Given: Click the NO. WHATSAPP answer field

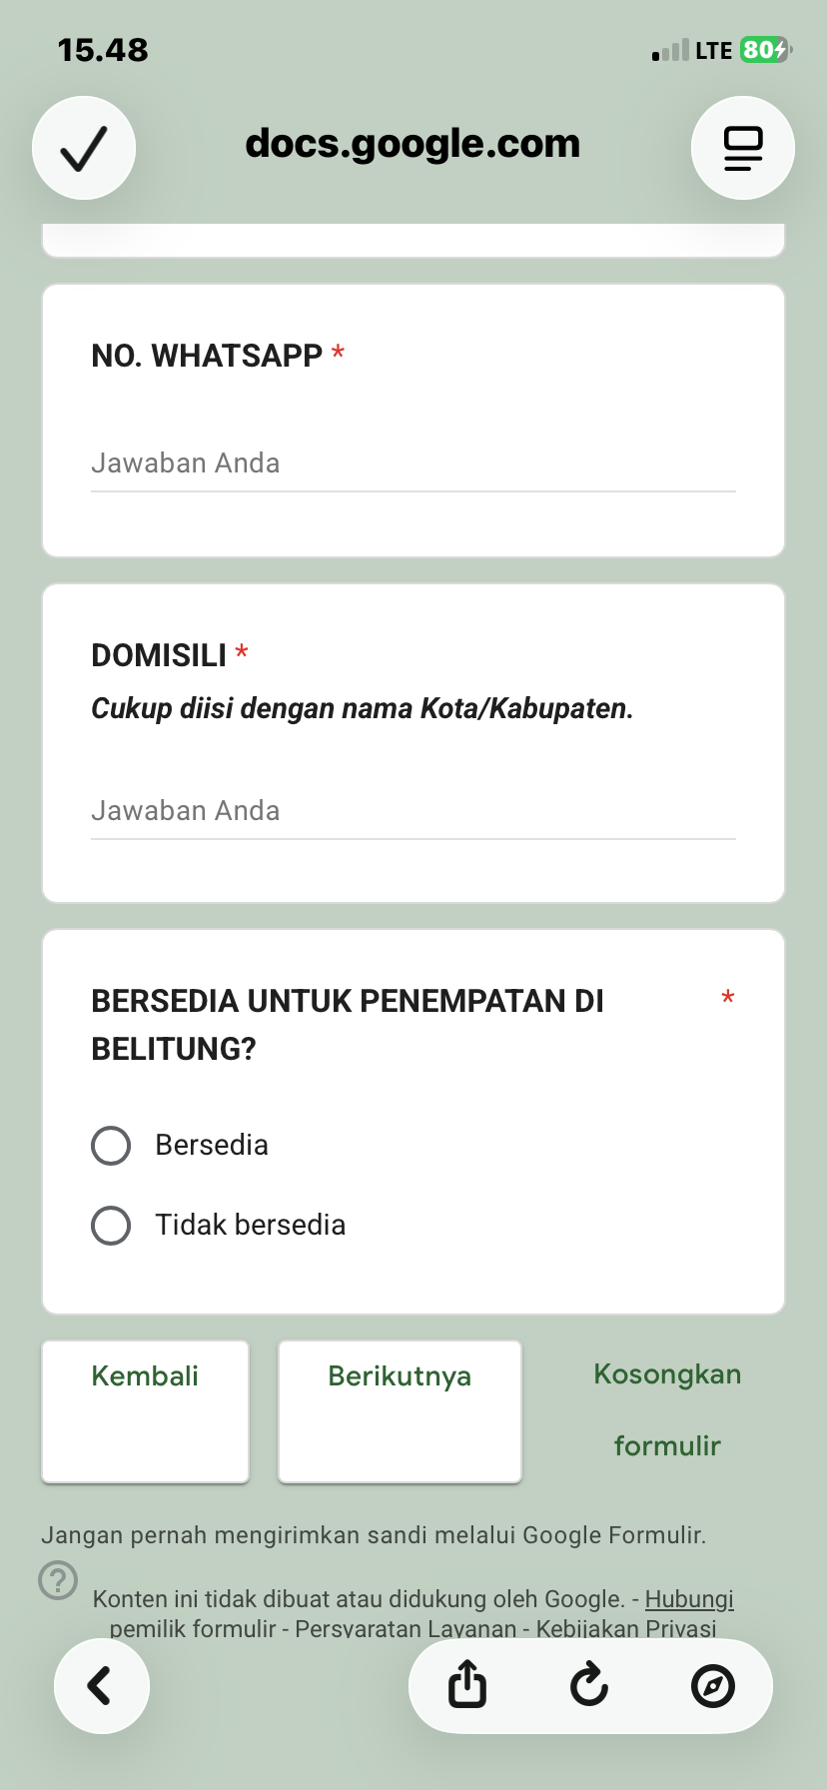Looking at the screenshot, I should coord(413,463).
